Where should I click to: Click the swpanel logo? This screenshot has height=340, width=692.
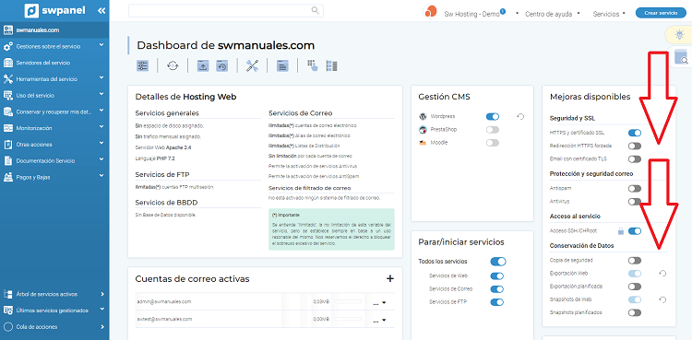click(54, 10)
